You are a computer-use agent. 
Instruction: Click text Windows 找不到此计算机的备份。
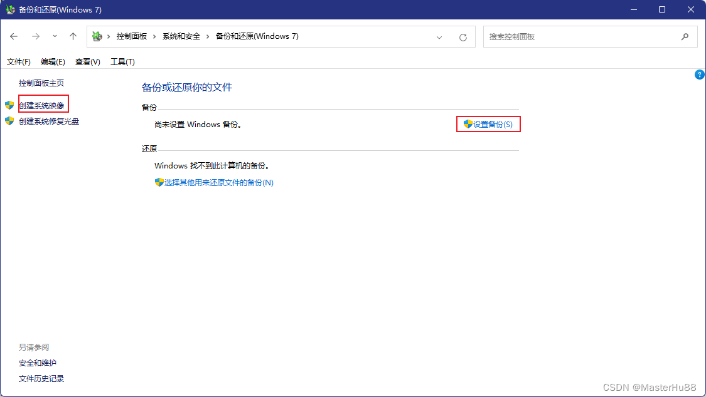[213, 166]
